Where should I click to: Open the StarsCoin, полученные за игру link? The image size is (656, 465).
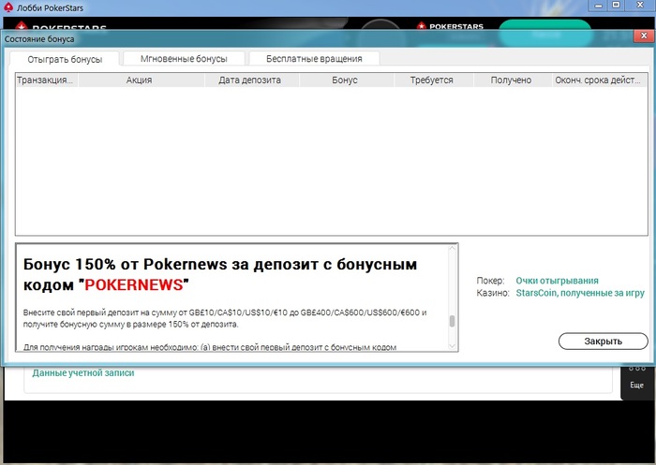point(580,293)
